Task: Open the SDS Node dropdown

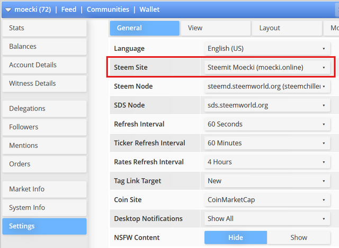Action: click(x=267, y=105)
